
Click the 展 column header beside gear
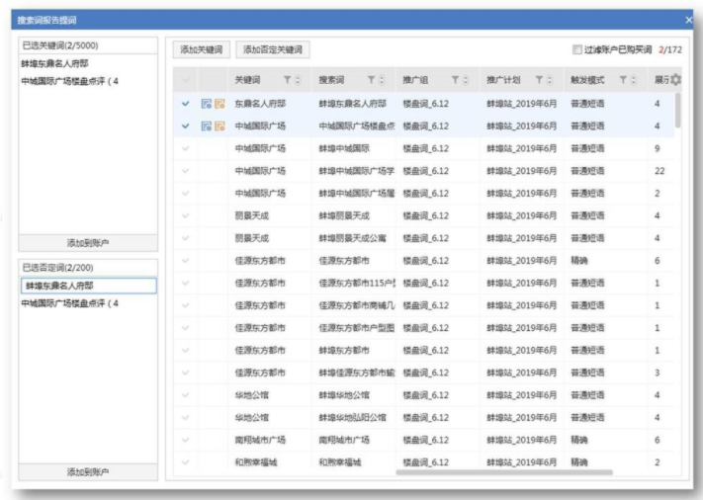click(x=661, y=80)
